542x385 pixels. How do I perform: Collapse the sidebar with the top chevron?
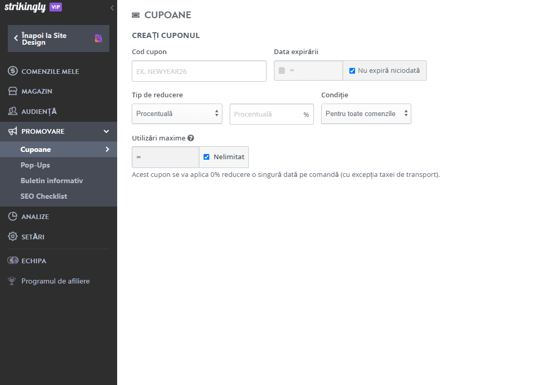[112, 8]
